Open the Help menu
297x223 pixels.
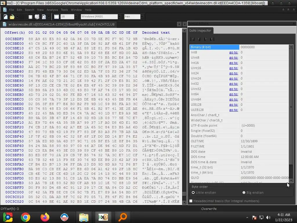click(x=88, y=10)
